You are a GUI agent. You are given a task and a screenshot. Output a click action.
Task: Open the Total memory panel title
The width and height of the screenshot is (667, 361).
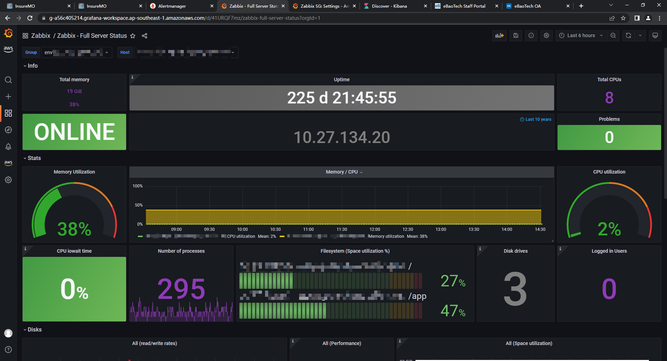pos(74,79)
